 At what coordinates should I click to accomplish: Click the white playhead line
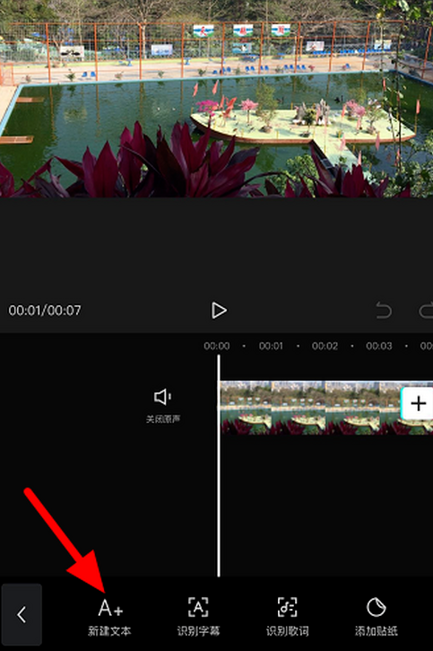(219, 465)
